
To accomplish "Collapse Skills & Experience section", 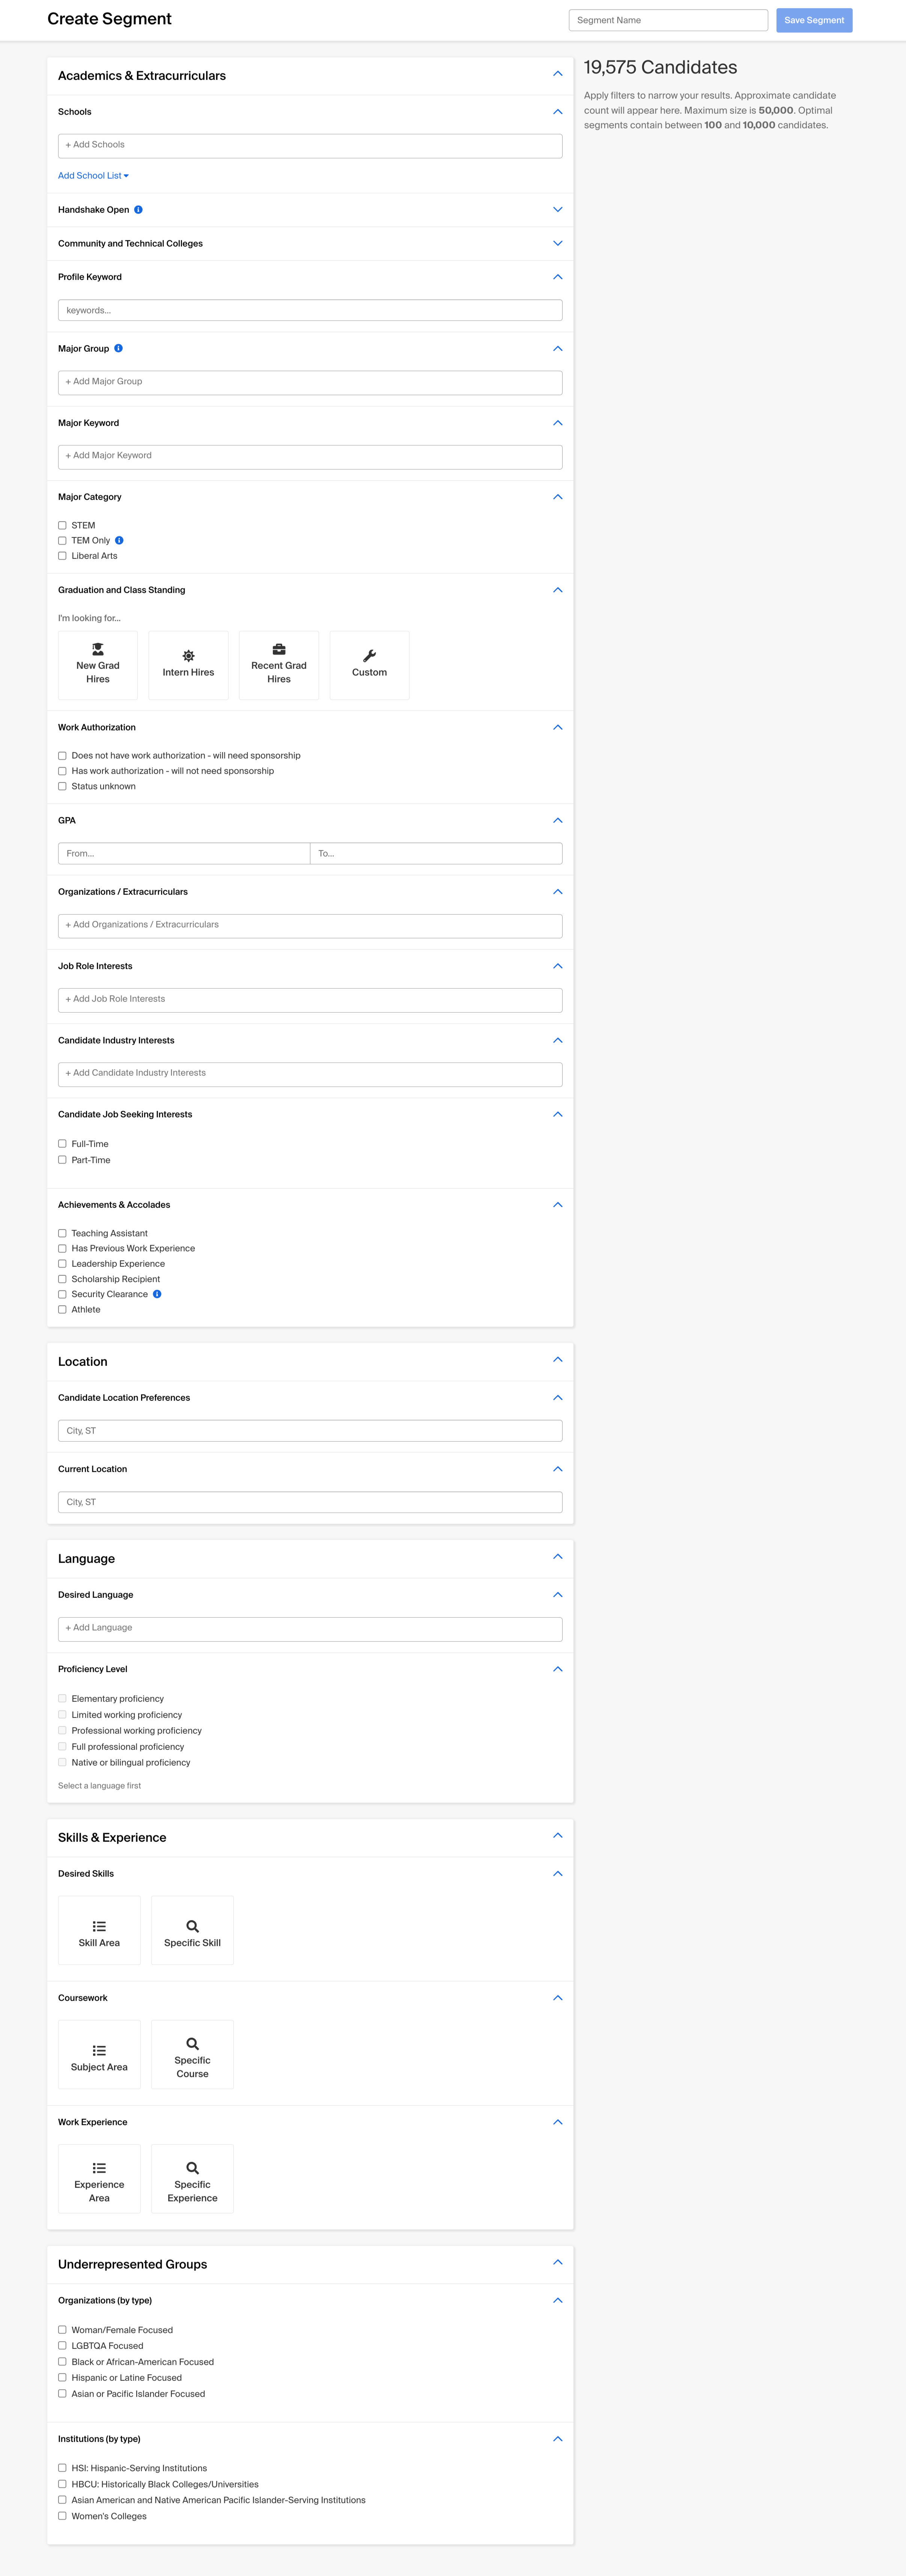I will point(558,1836).
